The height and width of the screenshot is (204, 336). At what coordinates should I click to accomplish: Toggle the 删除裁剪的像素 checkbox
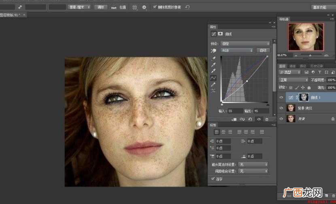(155, 7)
